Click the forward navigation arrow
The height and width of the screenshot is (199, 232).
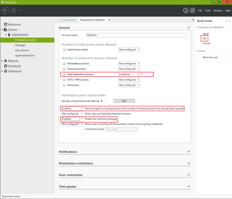coord(13,10)
